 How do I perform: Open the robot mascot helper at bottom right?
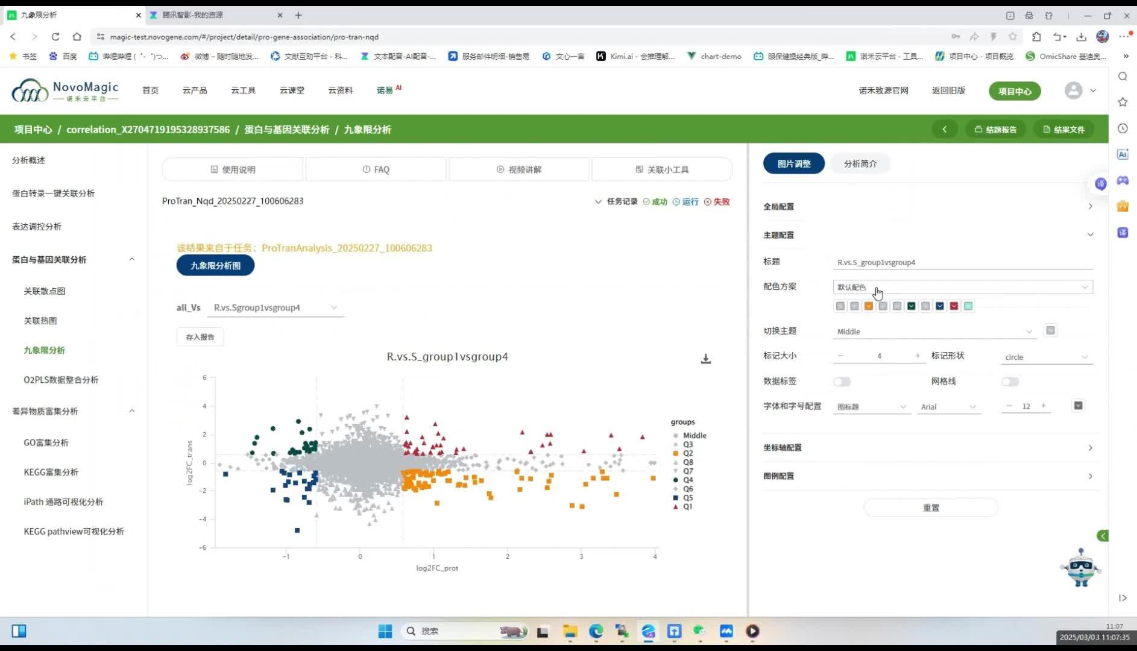(x=1080, y=568)
